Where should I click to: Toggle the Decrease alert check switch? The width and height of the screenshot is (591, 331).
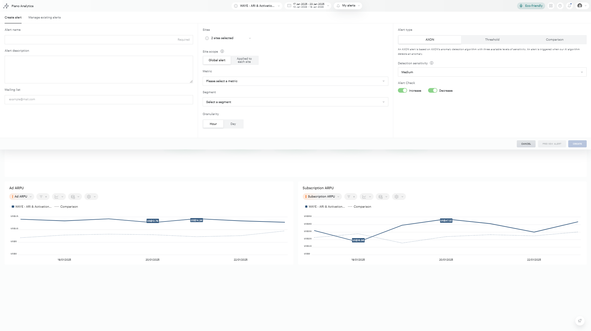pyautogui.click(x=432, y=91)
